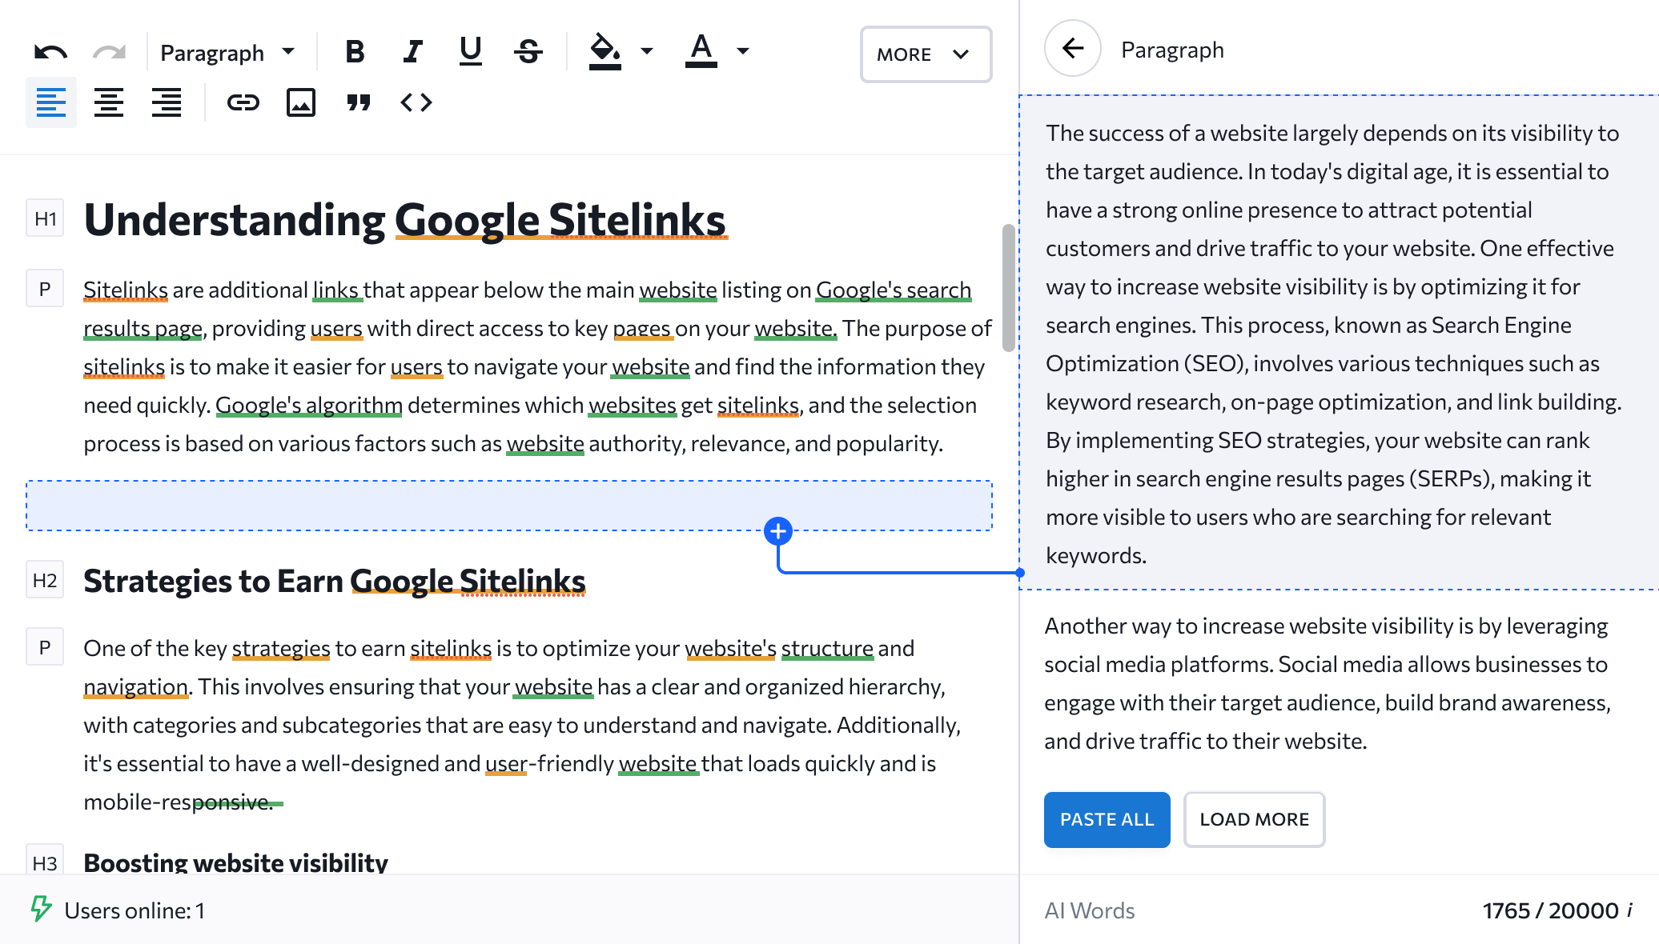Toggle strikethrough formatting
The height and width of the screenshot is (944, 1659).
point(528,51)
